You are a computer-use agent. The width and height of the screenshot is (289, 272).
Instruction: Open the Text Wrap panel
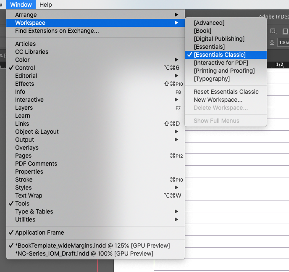(x=95, y=195)
